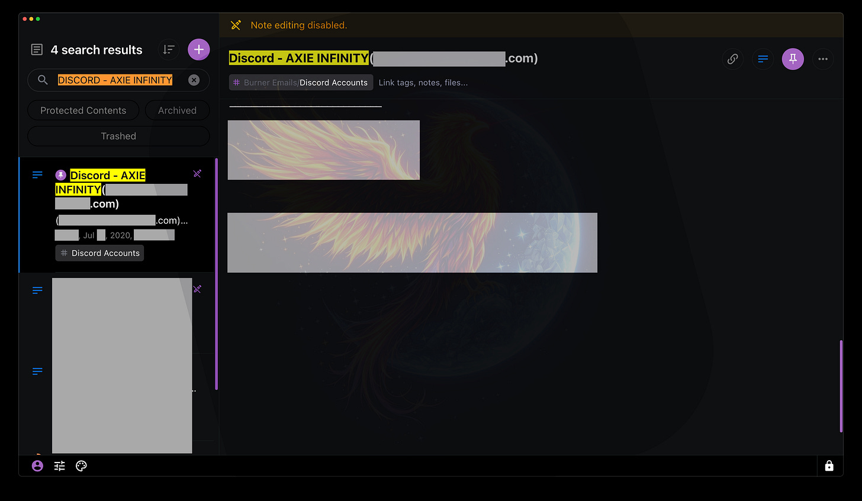Click the Link tags, notes, files field
Viewport: 862px width, 501px height.
[x=423, y=83]
